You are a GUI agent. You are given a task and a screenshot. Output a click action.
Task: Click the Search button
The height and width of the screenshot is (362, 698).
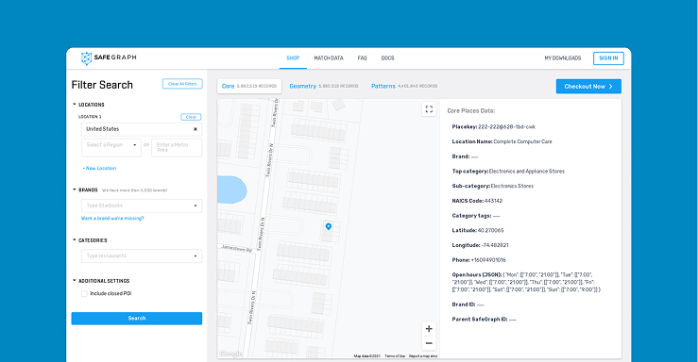[137, 318]
